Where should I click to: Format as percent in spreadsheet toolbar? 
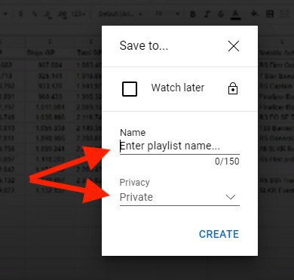[x=35, y=14]
